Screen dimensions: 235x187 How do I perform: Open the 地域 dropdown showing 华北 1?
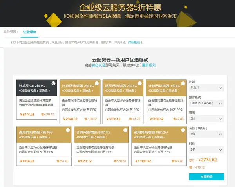pos(206,88)
